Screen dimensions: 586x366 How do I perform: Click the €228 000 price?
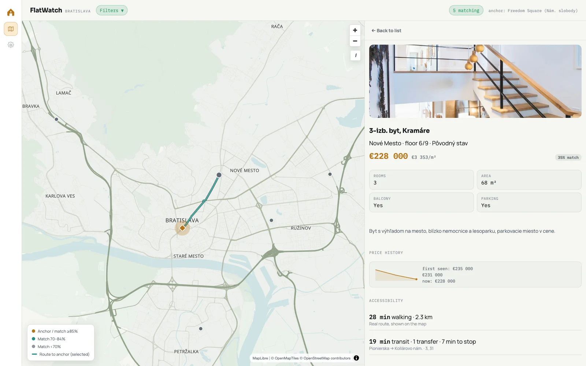[x=388, y=156]
